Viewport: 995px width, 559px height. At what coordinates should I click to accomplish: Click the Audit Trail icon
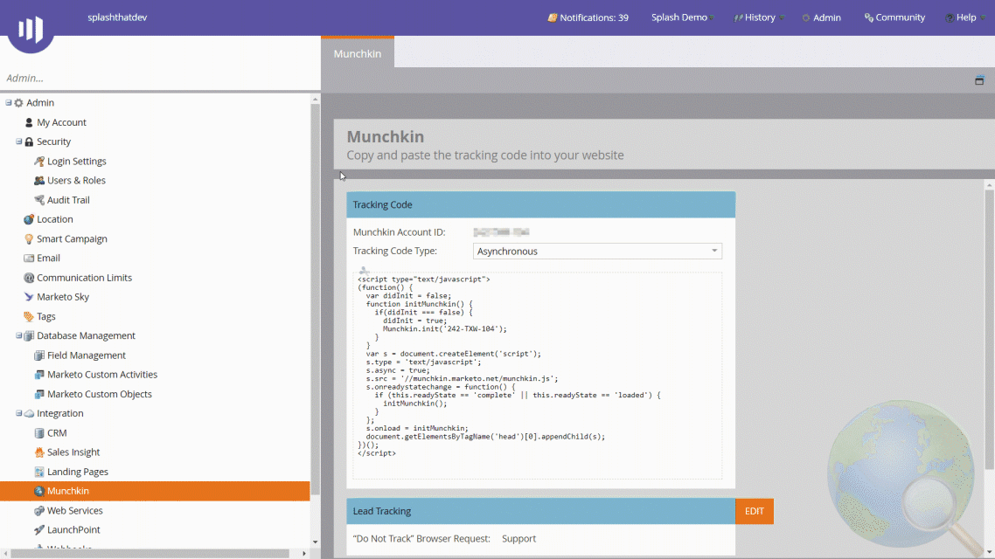click(38, 200)
